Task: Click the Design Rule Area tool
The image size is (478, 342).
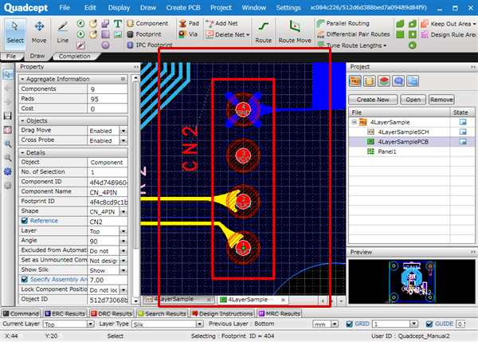Action: pos(449,34)
